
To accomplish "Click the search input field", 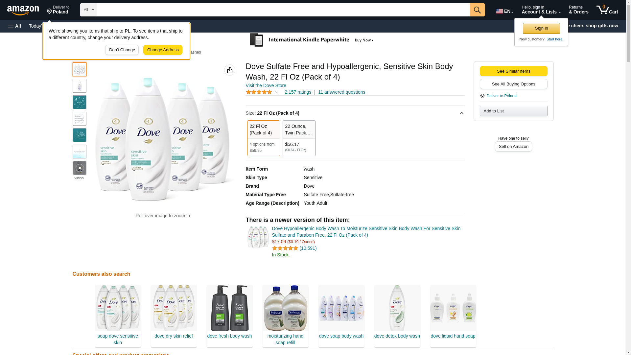I will point(283,10).
